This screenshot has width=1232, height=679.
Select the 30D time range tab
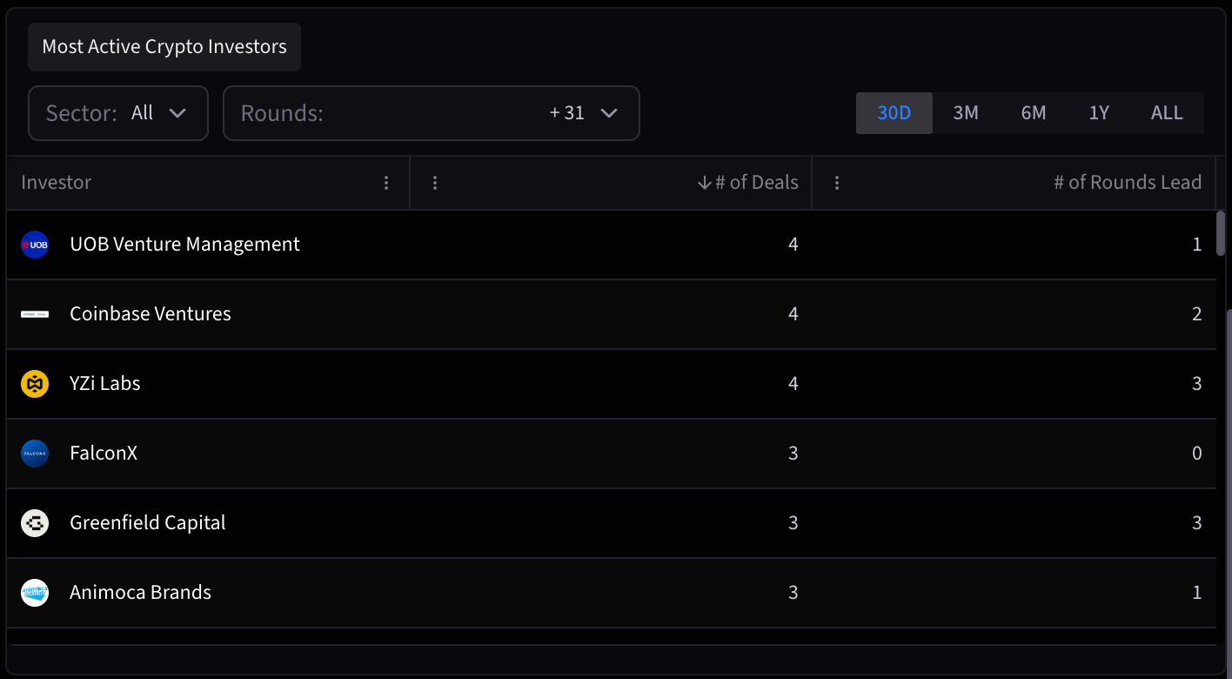894,113
